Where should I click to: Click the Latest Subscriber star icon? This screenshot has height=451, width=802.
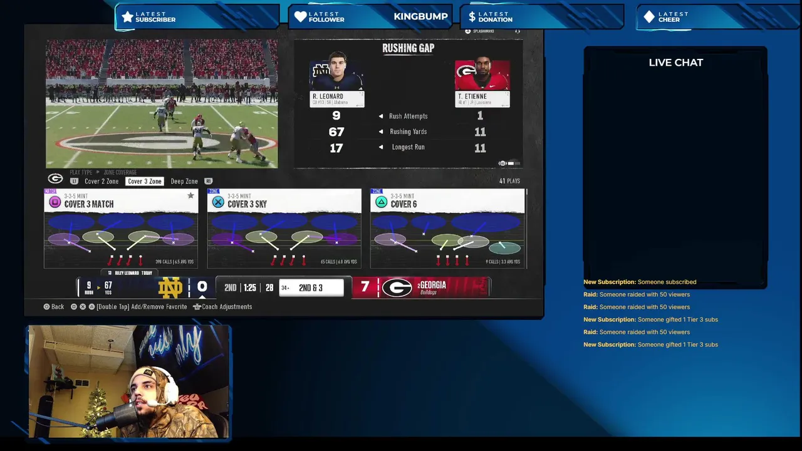click(127, 17)
